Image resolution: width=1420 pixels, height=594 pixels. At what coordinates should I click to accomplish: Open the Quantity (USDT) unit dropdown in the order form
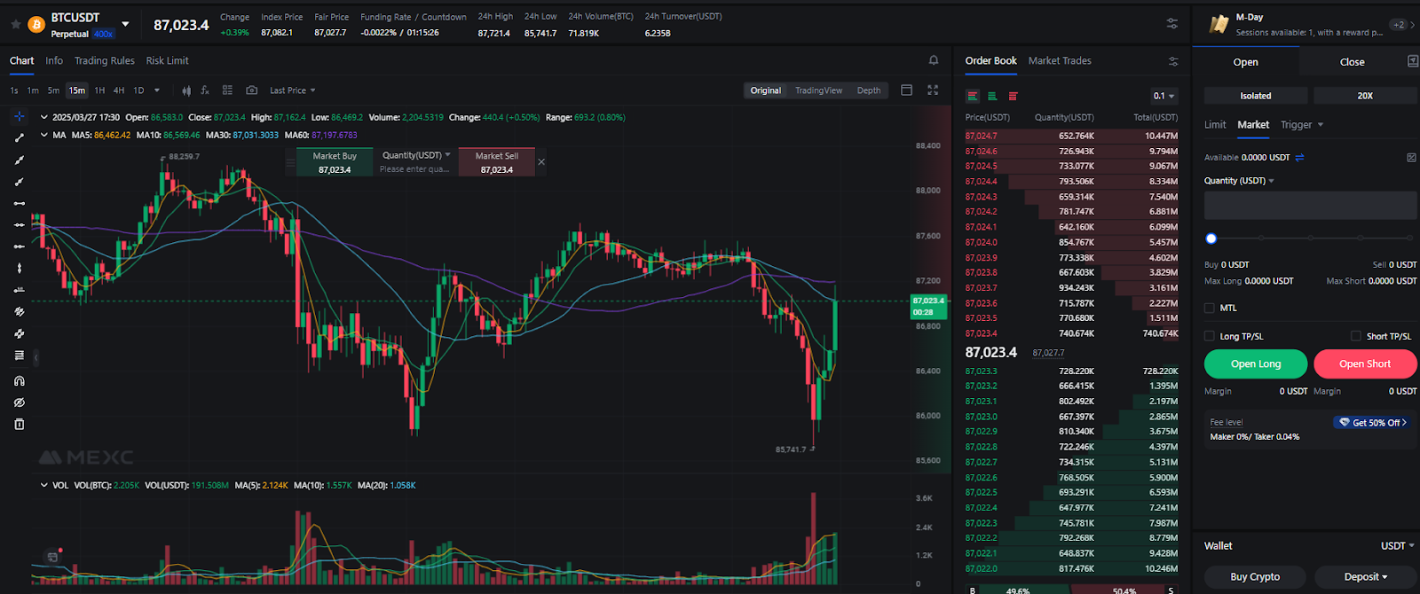tap(1239, 181)
